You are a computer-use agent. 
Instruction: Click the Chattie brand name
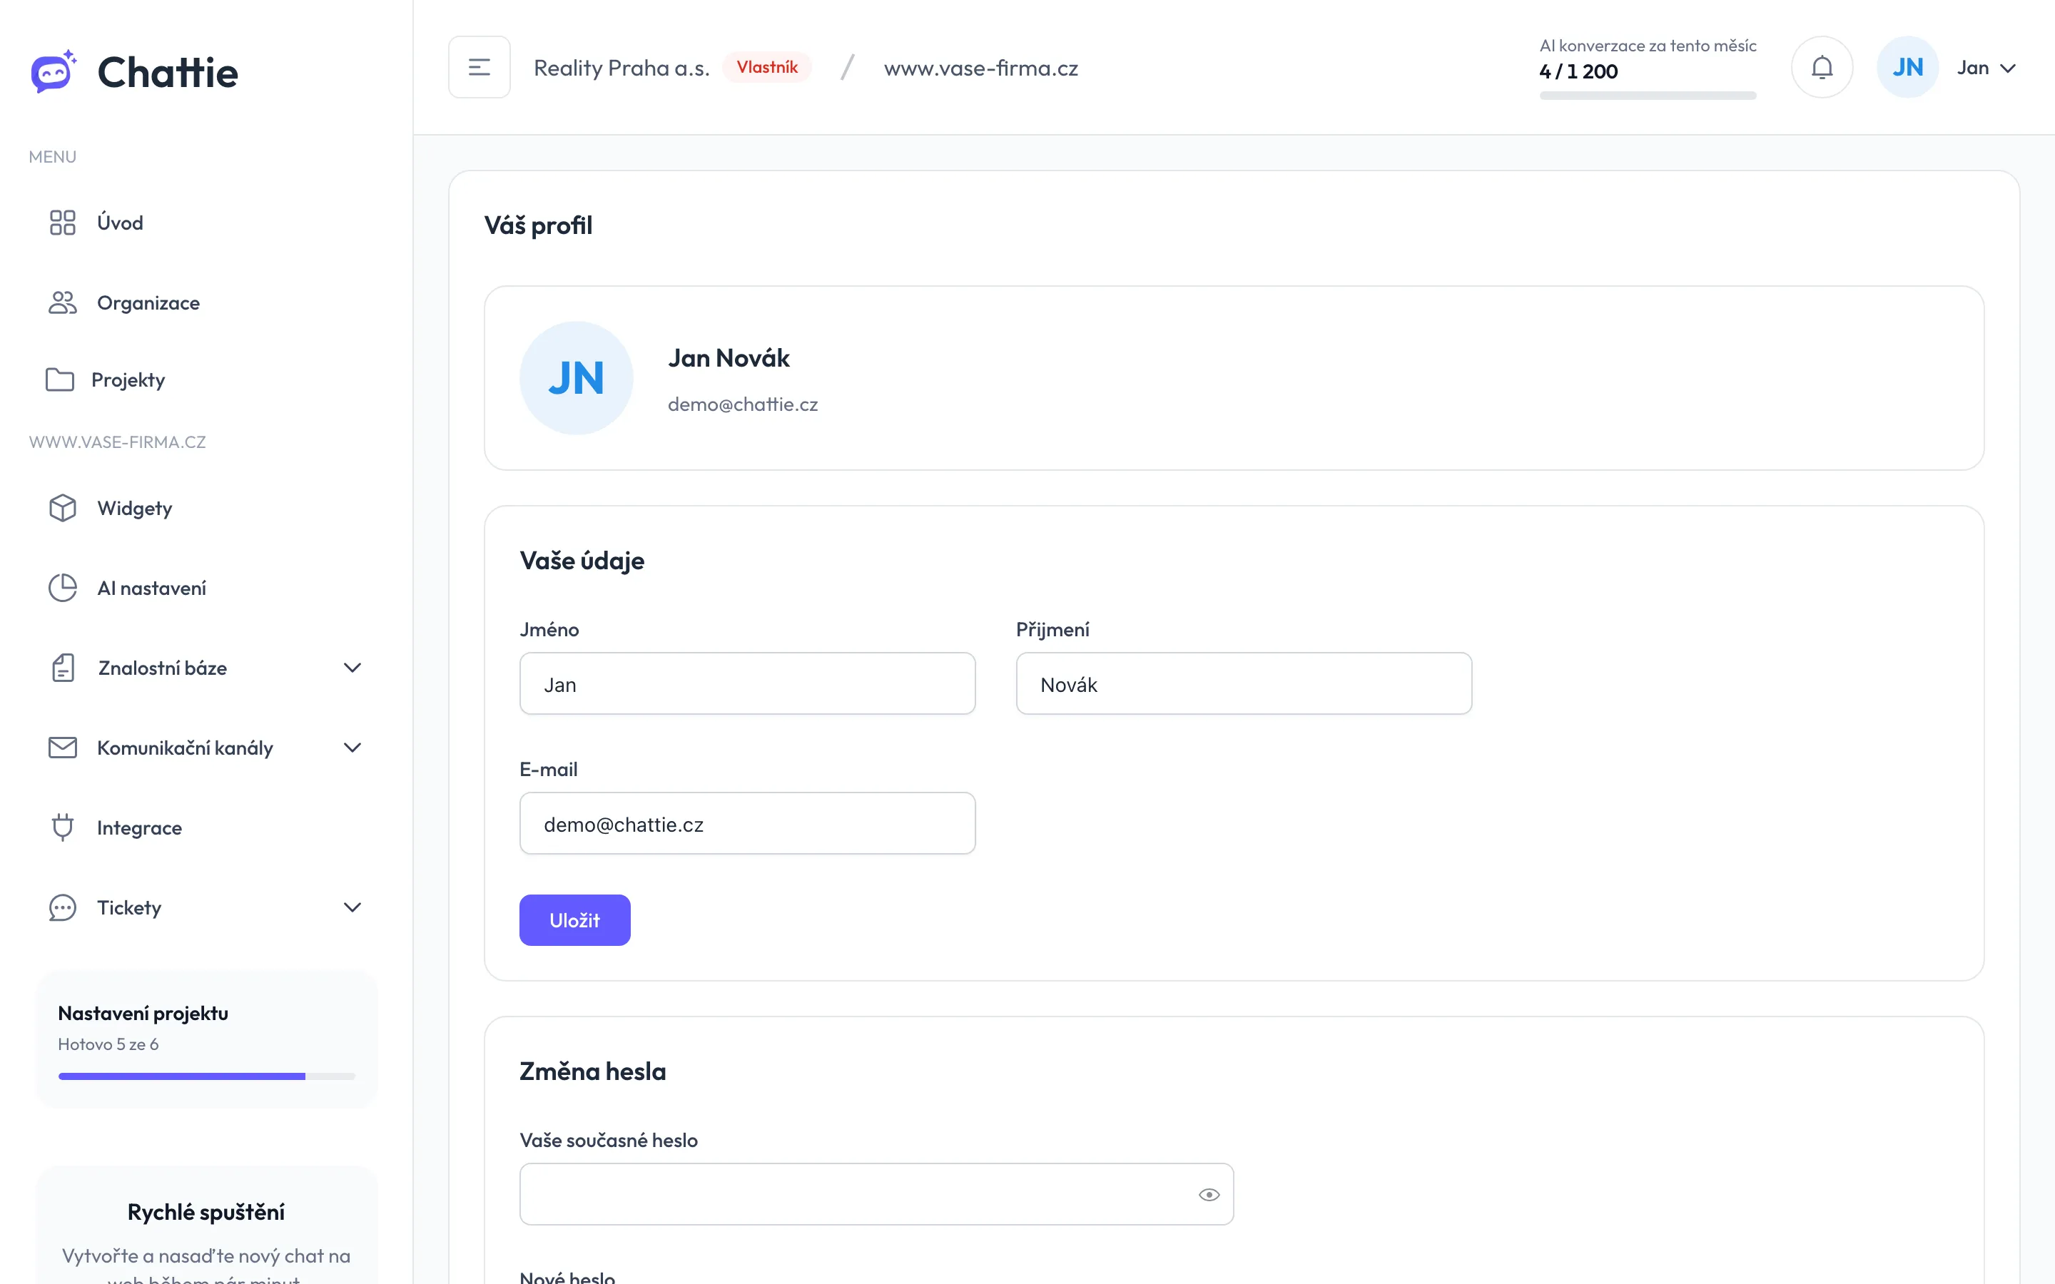tap(168, 72)
